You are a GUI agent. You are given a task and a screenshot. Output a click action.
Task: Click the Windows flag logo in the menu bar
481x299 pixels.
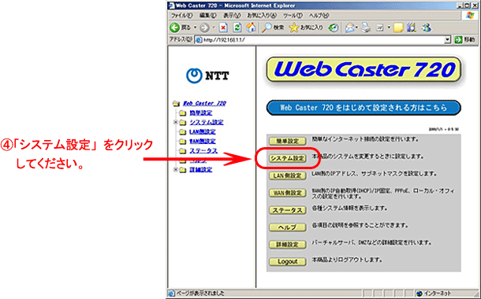coord(470,15)
